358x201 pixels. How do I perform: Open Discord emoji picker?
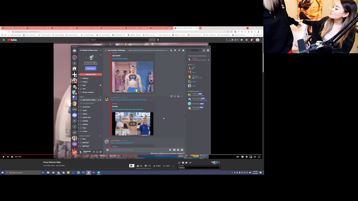point(182,150)
